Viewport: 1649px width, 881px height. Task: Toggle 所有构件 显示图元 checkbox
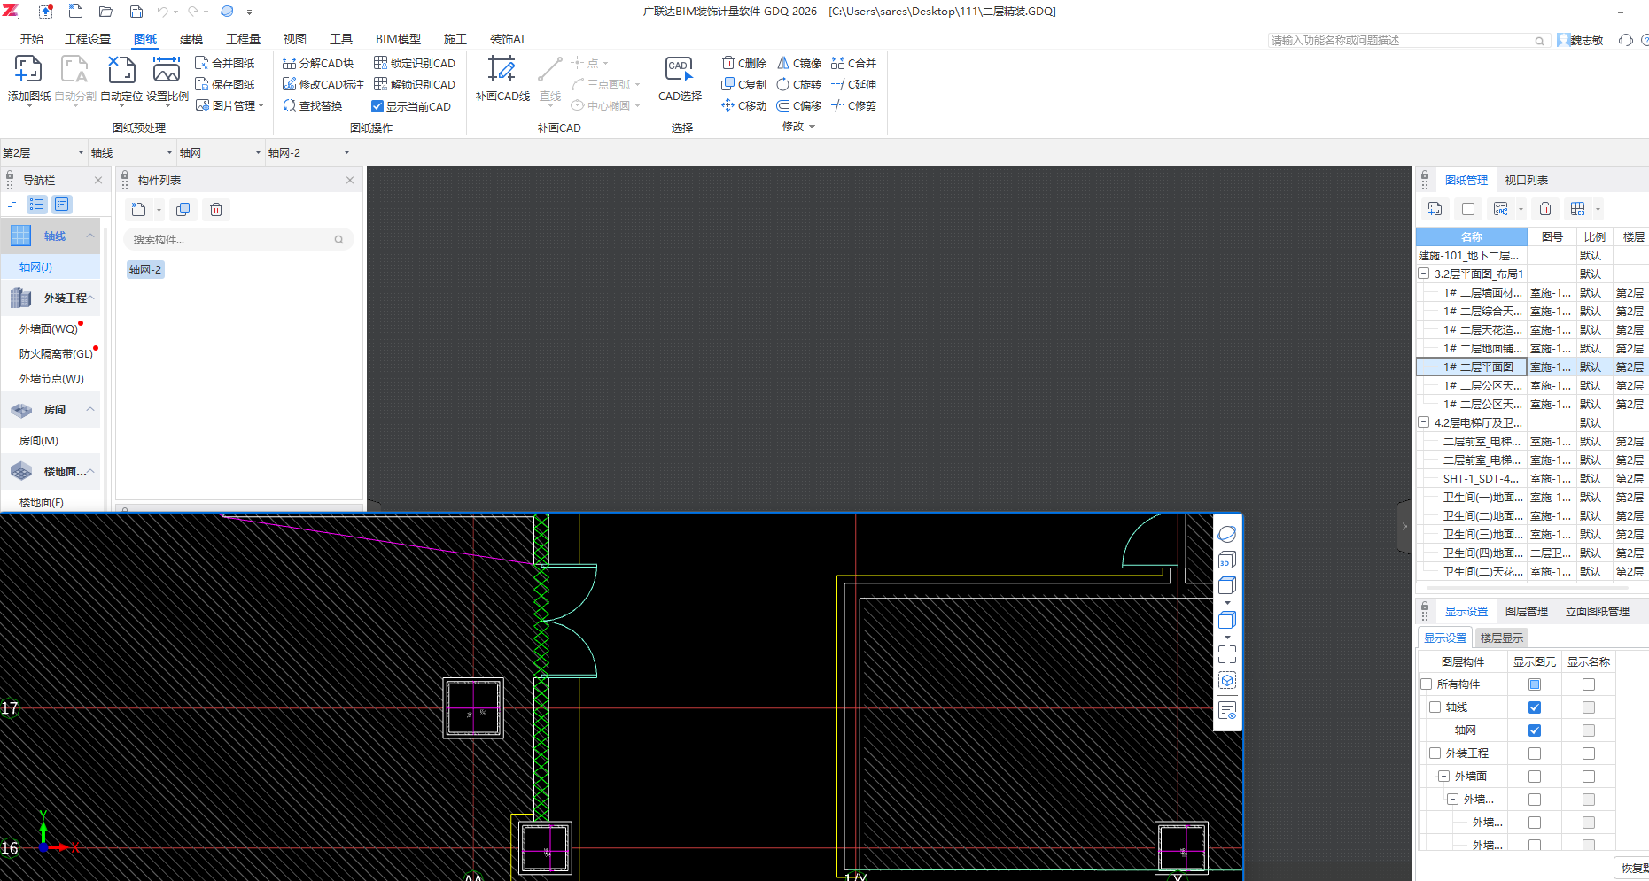click(x=1535, y=684)
